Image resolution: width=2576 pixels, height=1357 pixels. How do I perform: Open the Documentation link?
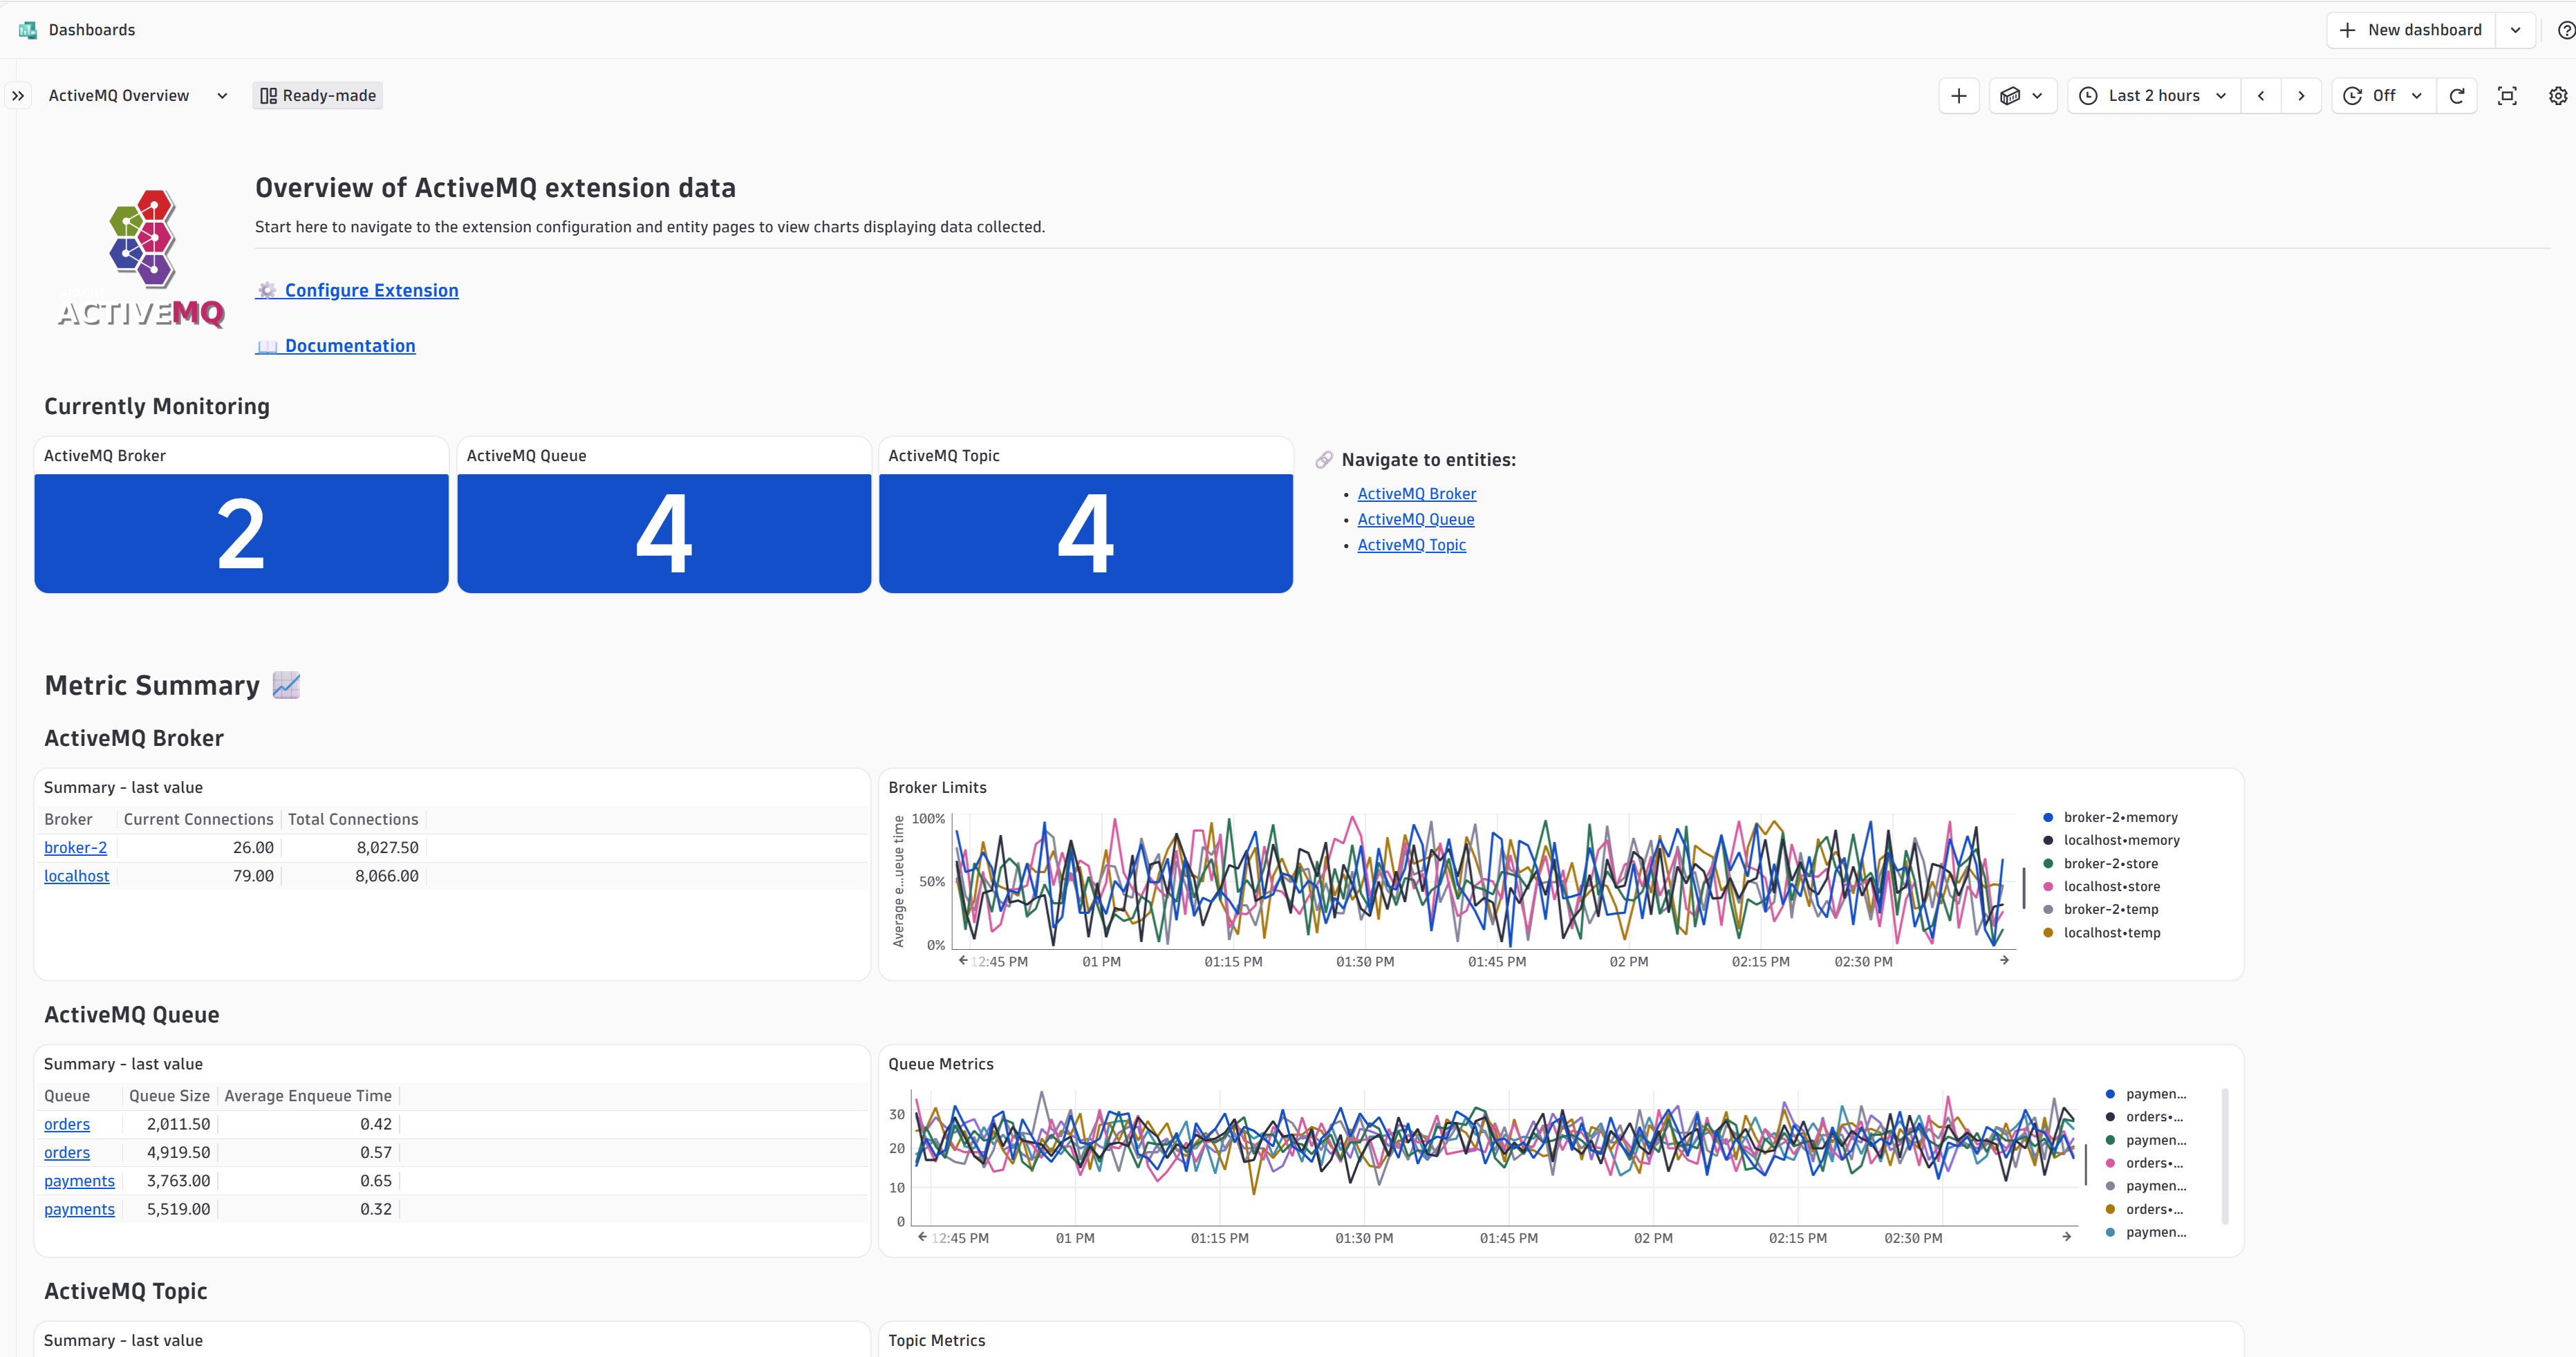[335, 346]
